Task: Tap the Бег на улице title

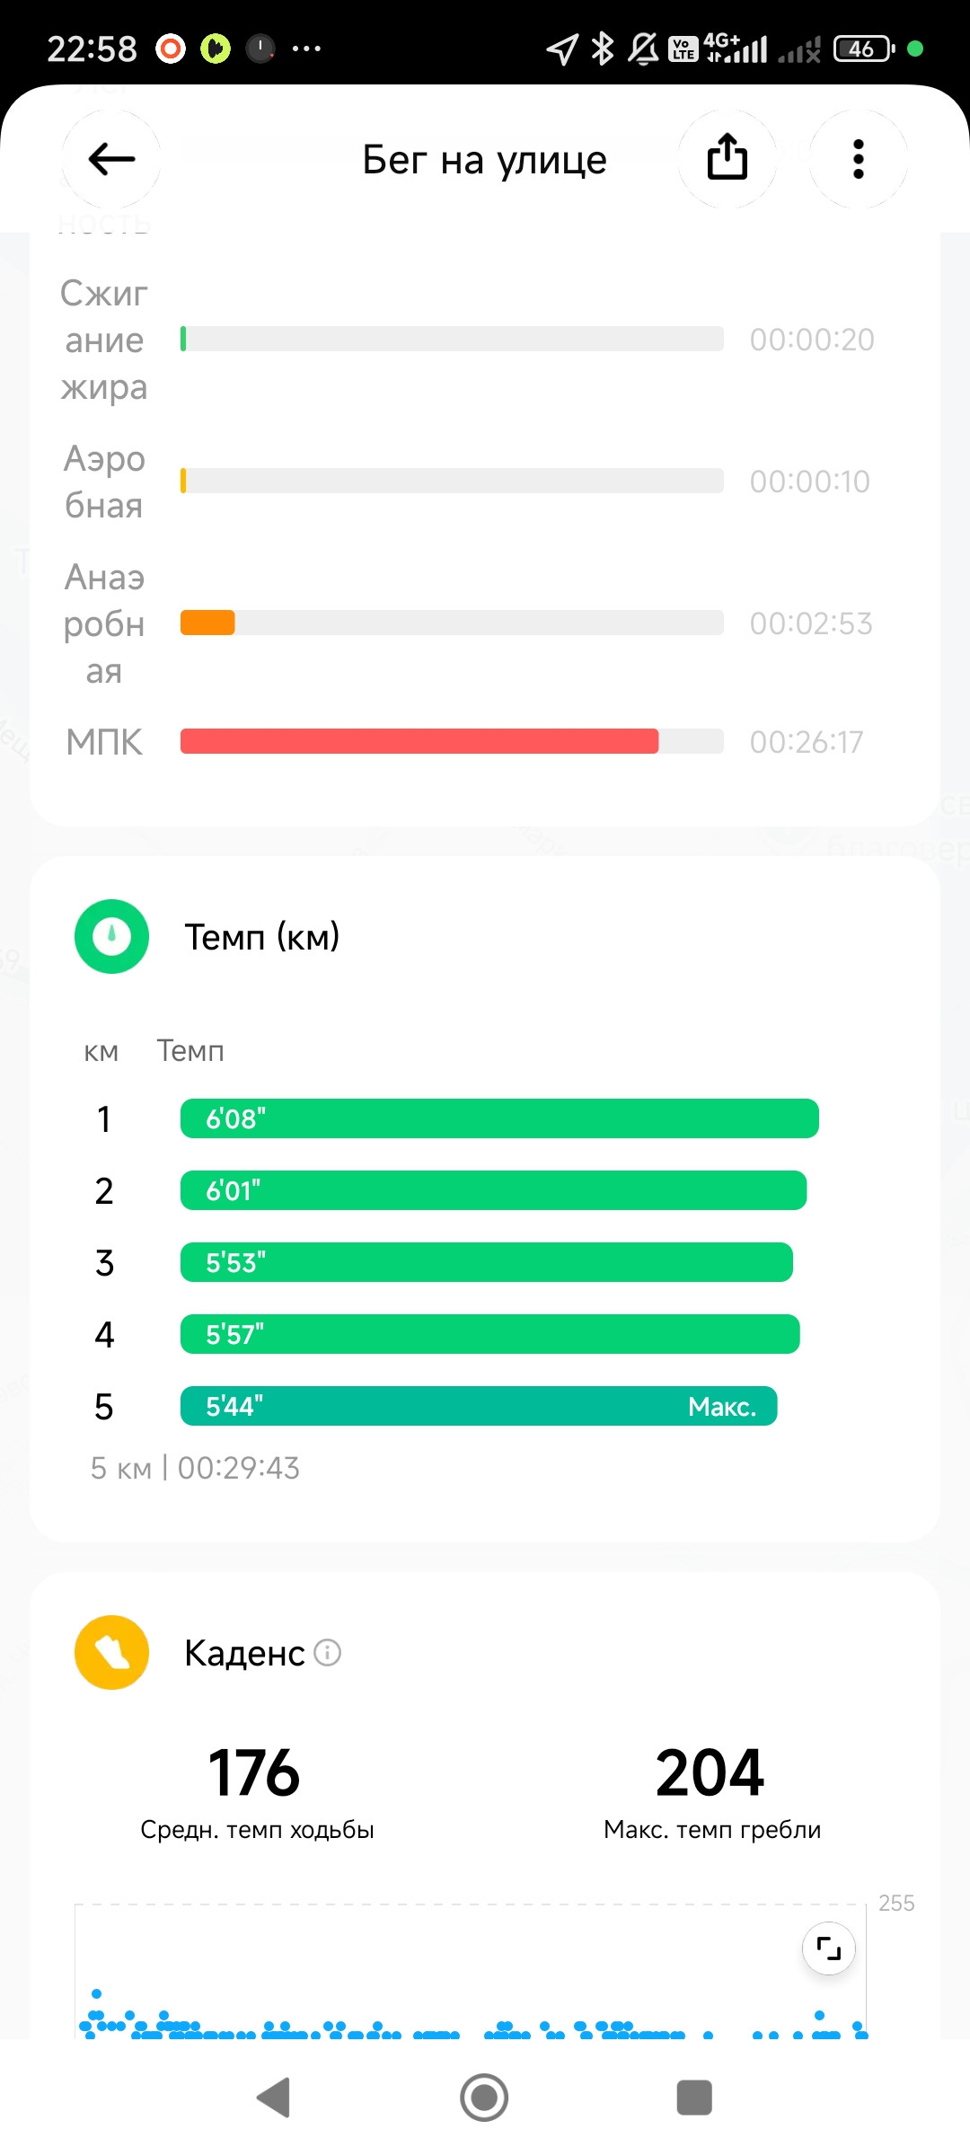Action: point(485,160)
